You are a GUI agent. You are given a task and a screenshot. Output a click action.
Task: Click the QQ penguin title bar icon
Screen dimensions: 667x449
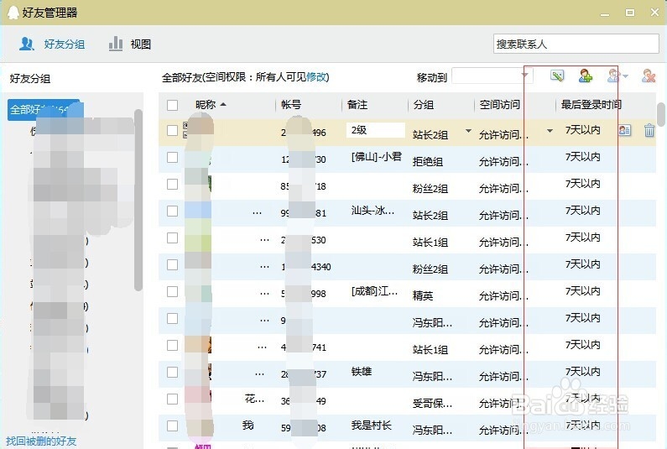(x=13, y=13)
